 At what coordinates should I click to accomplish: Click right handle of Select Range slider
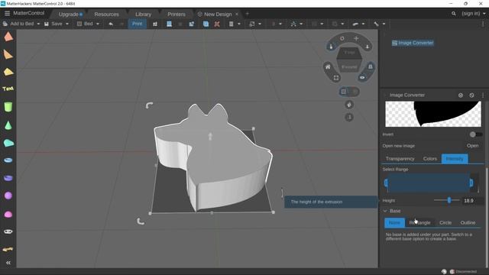(x=471, y=183)
